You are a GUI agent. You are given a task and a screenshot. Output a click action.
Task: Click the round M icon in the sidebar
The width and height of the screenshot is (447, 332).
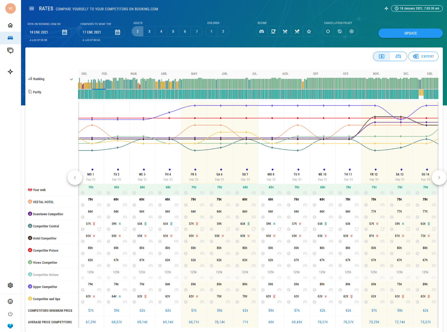tap(10, 301)
